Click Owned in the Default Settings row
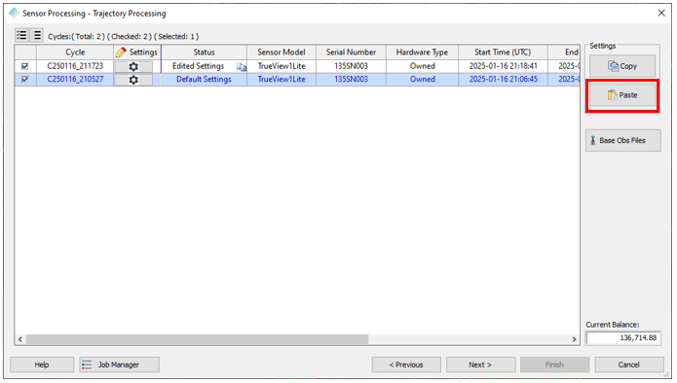 (422, 80)
